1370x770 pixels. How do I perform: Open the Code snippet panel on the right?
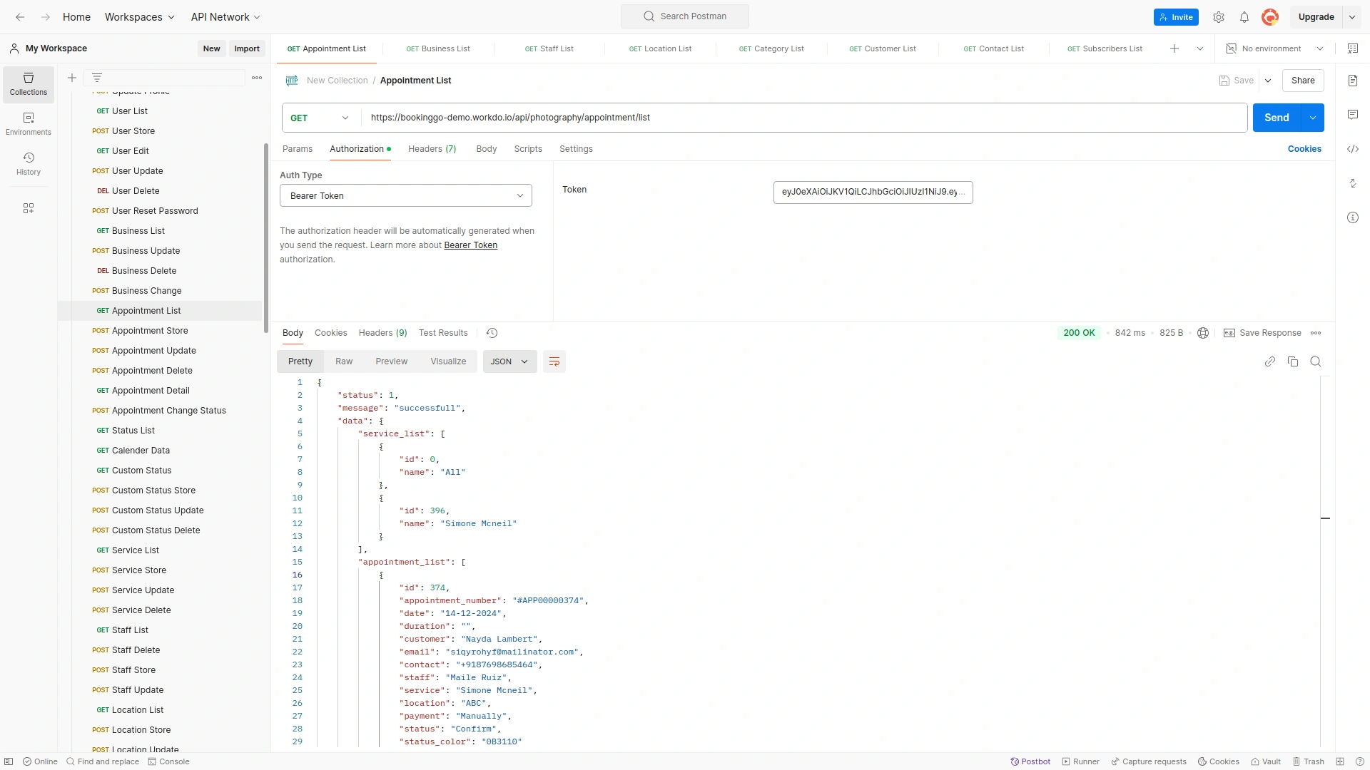pos(1354,149)
